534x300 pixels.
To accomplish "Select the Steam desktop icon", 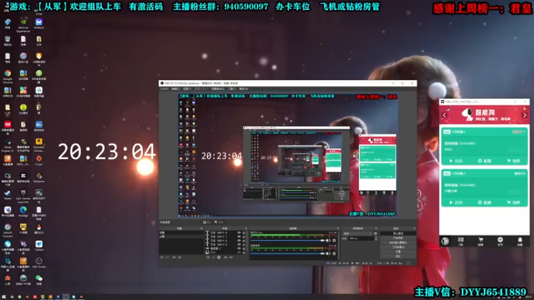I will coord(7,195).
